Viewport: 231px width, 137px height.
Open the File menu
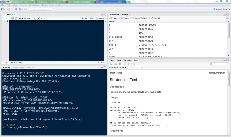[3, 5]
